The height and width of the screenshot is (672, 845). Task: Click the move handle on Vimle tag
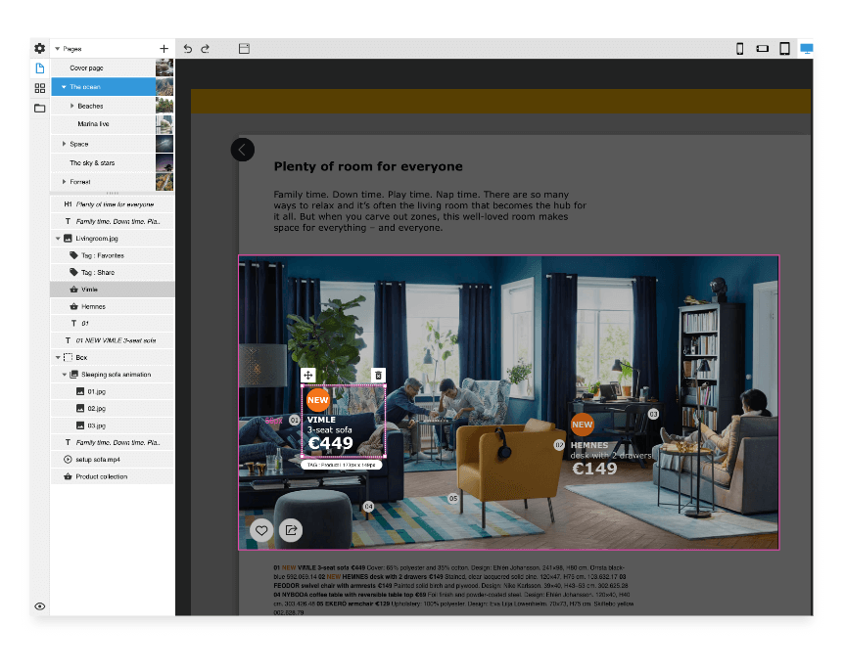(x=307, y=376)
